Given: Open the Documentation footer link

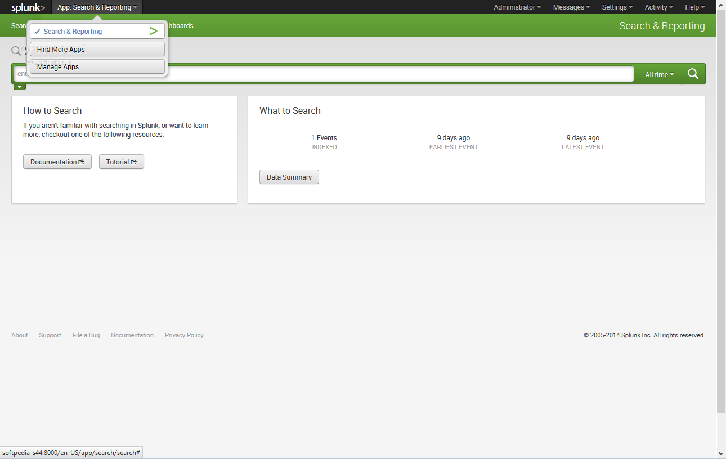Looking at the screenshot, I should point(132,335).
